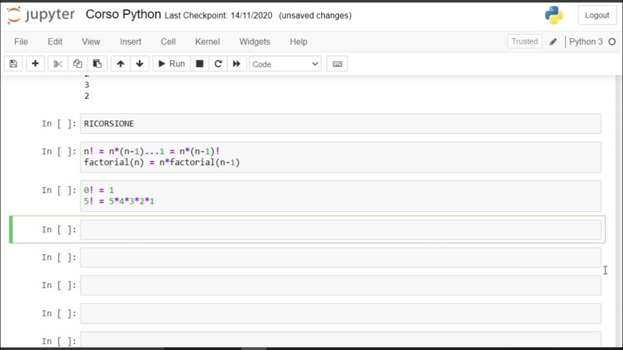Viewport: 623px width, 350px height.
Task: Open the Widgets menu
Action: 255,42
